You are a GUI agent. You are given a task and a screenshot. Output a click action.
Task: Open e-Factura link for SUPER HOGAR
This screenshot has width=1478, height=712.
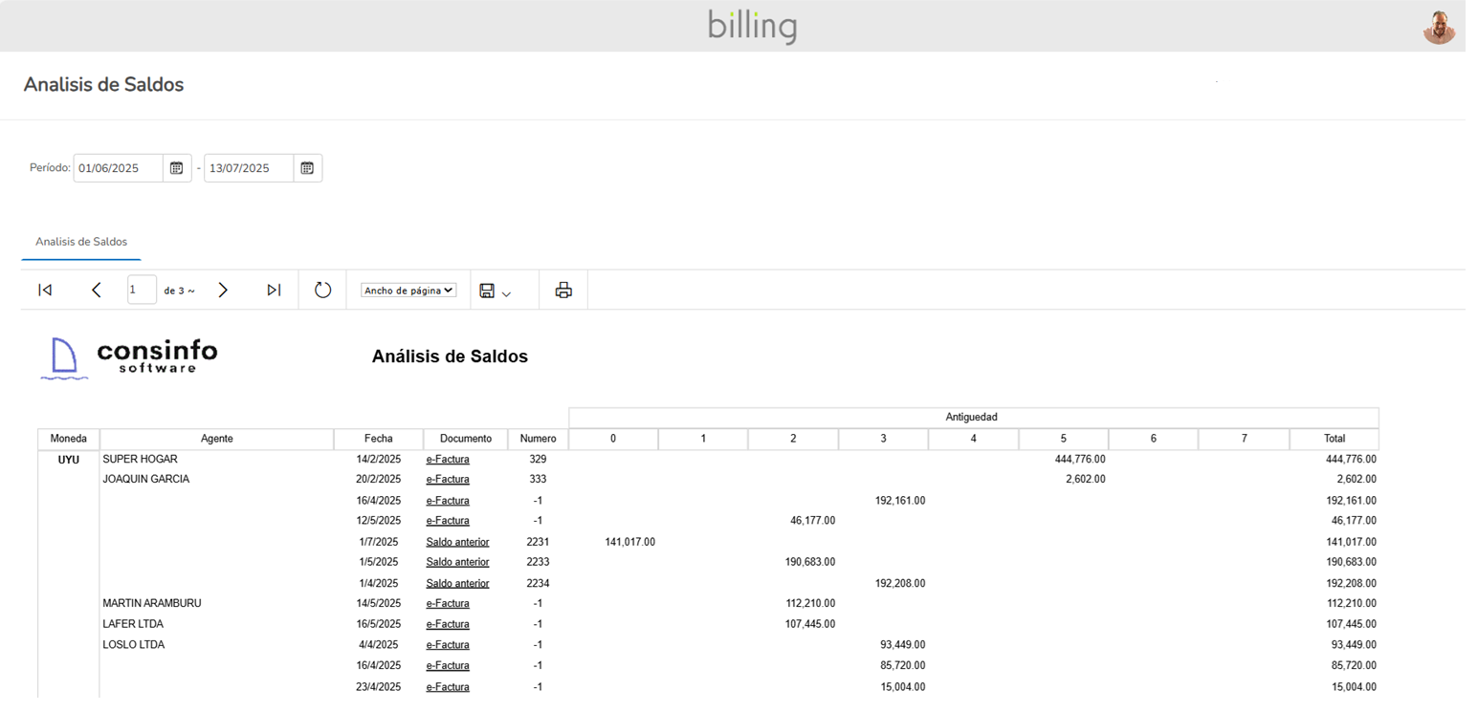[x=448, y=460]
